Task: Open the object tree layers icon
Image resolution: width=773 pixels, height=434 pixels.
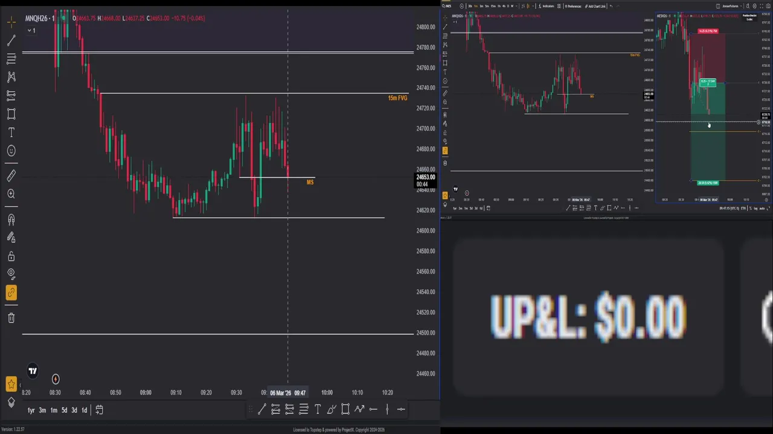Action: [x=11, y=403]
